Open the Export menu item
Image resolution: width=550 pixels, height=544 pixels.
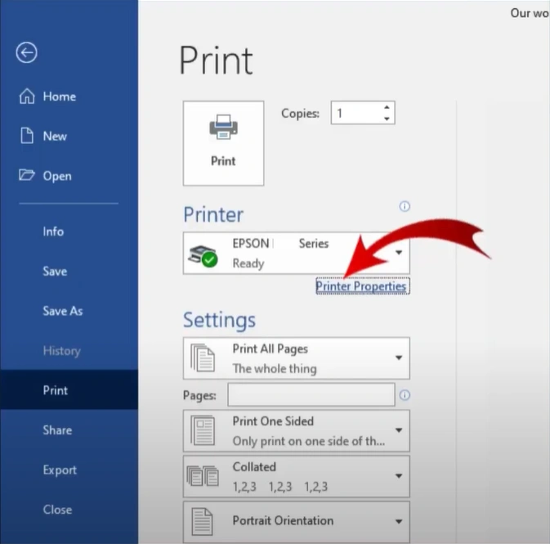pyautogui.click(x=60, y=470)
